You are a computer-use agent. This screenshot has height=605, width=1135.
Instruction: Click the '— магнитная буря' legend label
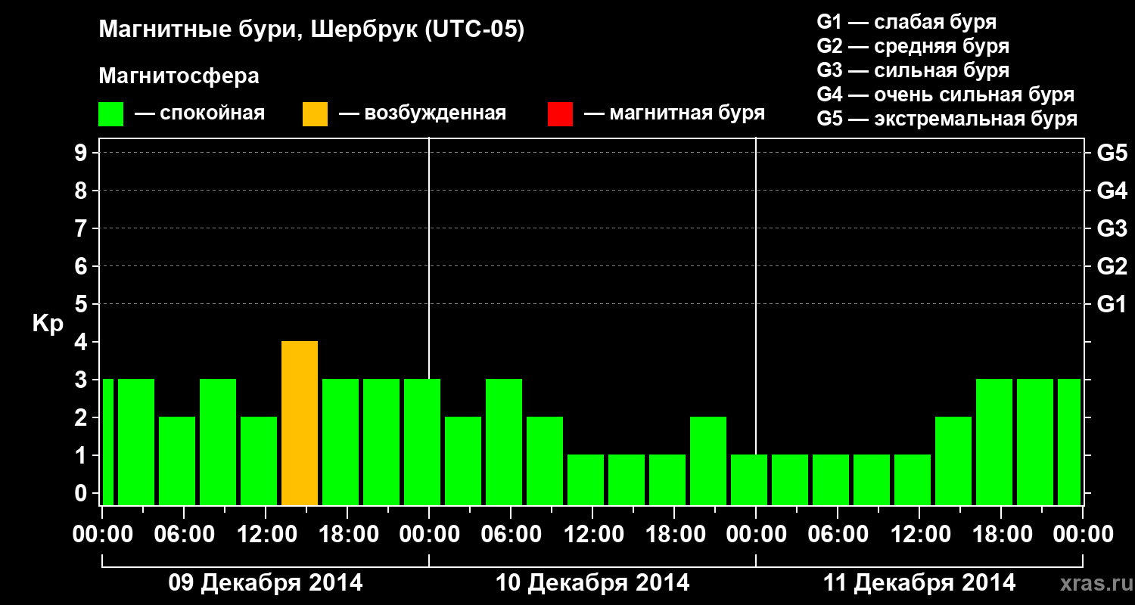click(675, 114)
